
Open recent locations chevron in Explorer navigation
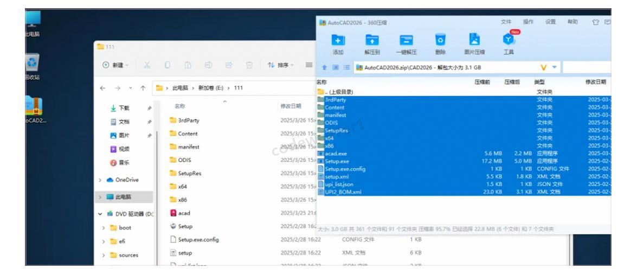click(x=131, y=88)
